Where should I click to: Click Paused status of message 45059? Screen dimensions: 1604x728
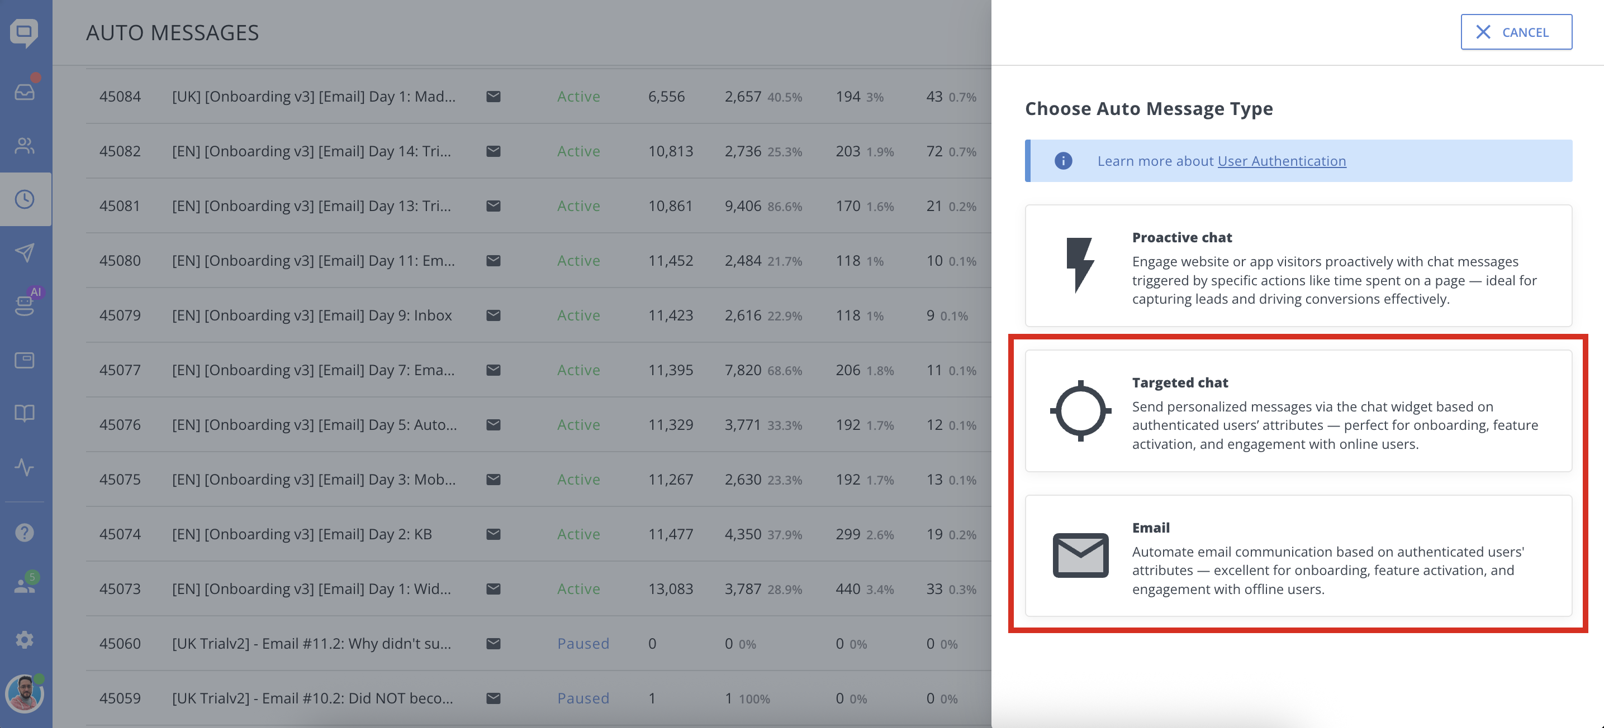point(583,698)
